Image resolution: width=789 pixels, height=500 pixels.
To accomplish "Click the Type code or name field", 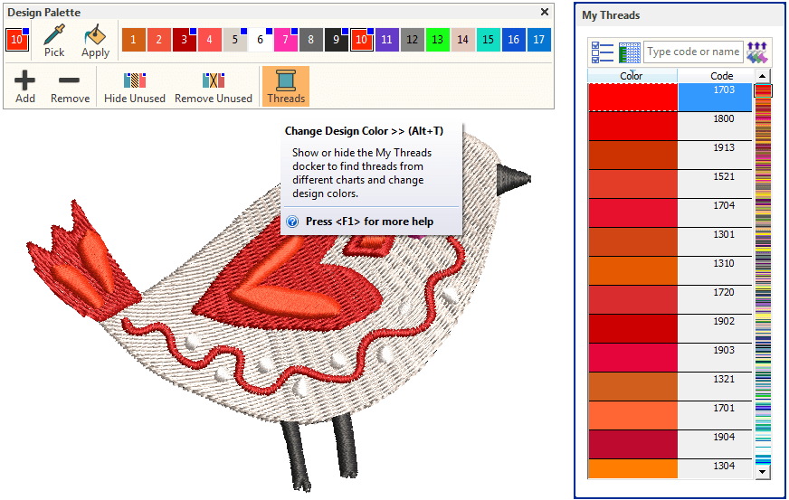I will pyautogui.click(x=693, y=52).
